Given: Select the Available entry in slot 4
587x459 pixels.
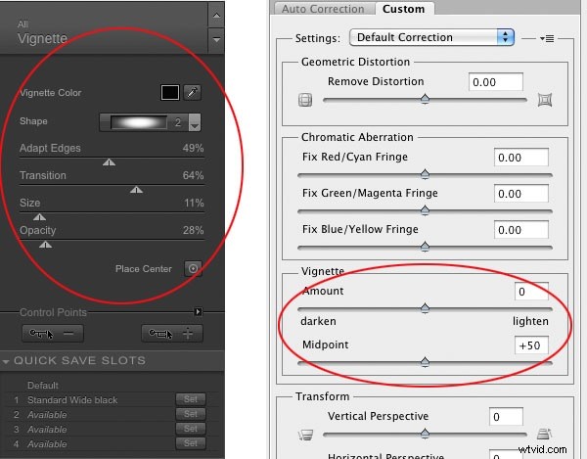Looking at the screenshot, I should pos(47,444).
